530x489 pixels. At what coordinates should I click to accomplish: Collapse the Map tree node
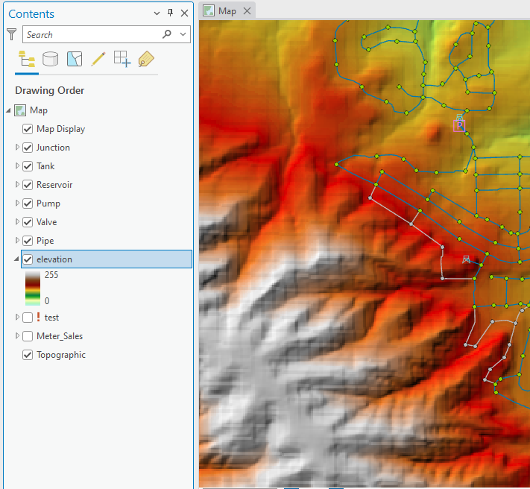pyautogui.click(x=8, y=110)
